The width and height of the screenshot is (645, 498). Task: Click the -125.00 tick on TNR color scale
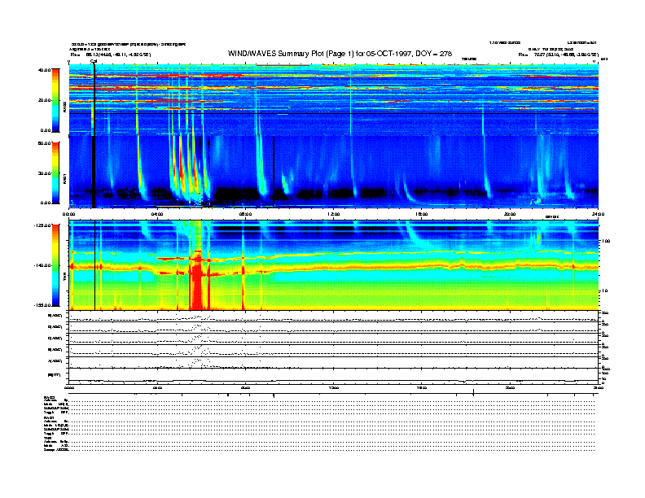42,225
